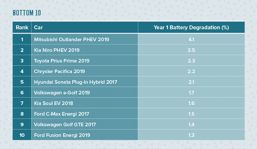Click rank number 7 cell

point(22,103)
